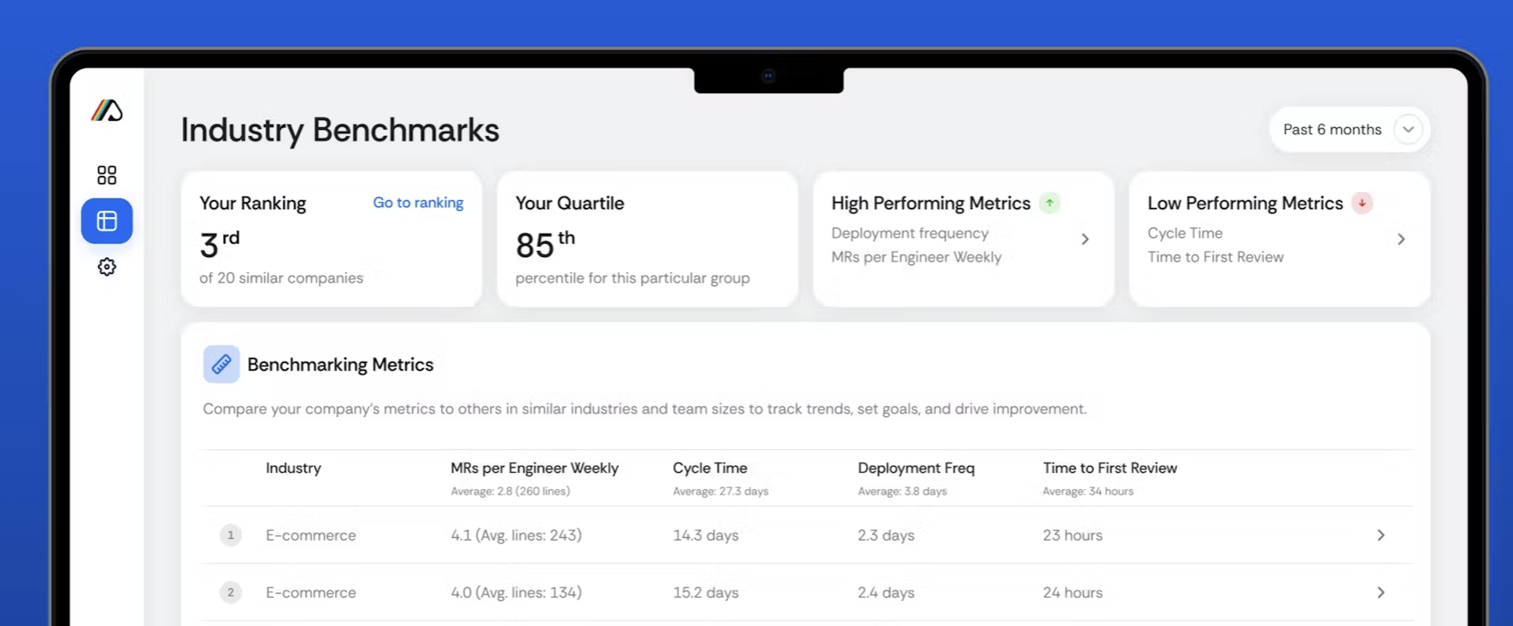Click Average: 3.8 days subtext
This screenshot has height=626, width=1513.
point(902,491)
